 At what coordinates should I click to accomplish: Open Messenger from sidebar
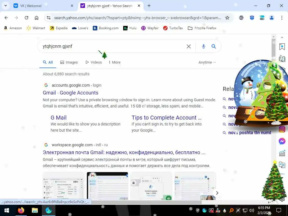(282, 141)
